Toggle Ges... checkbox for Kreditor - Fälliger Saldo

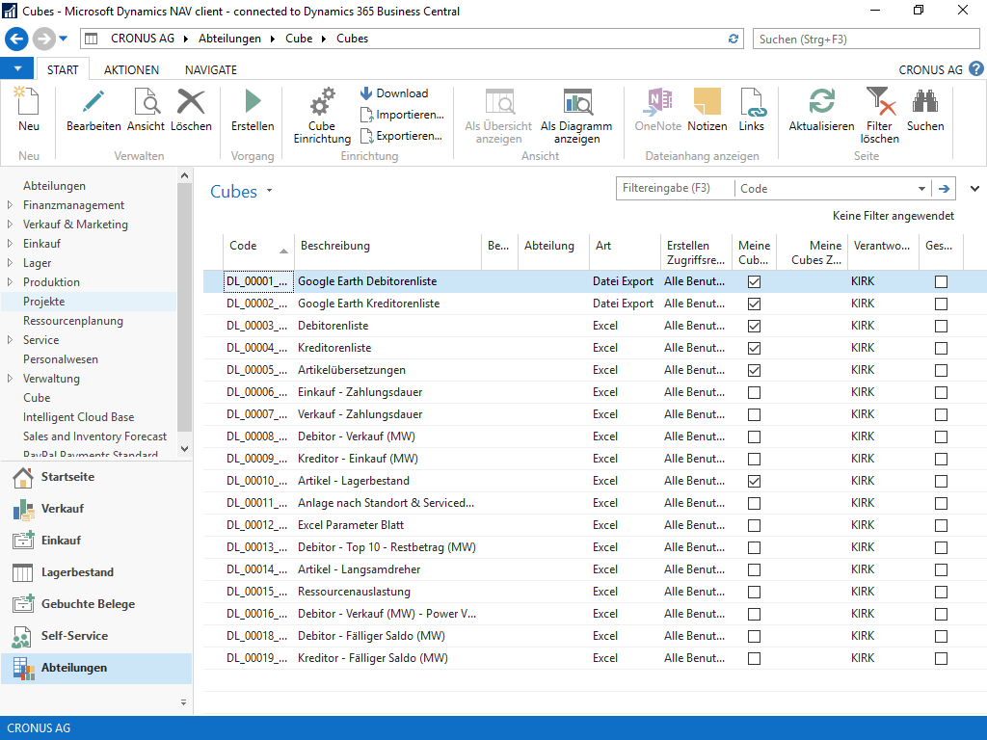pyautogui.click(x=941, y=659)
